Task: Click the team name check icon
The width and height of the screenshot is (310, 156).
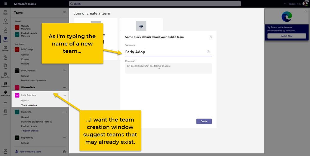Action: pyautogui.click(x=208, y=52)
